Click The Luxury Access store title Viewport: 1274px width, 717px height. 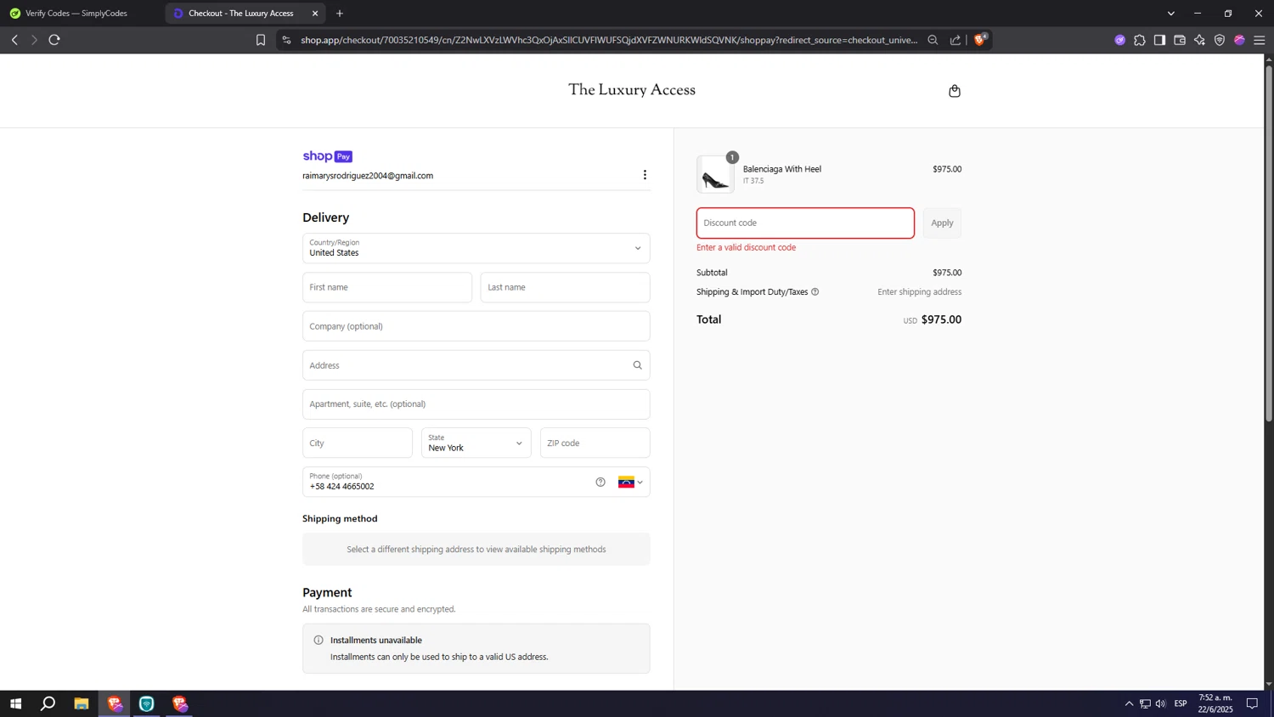(632, 90)
